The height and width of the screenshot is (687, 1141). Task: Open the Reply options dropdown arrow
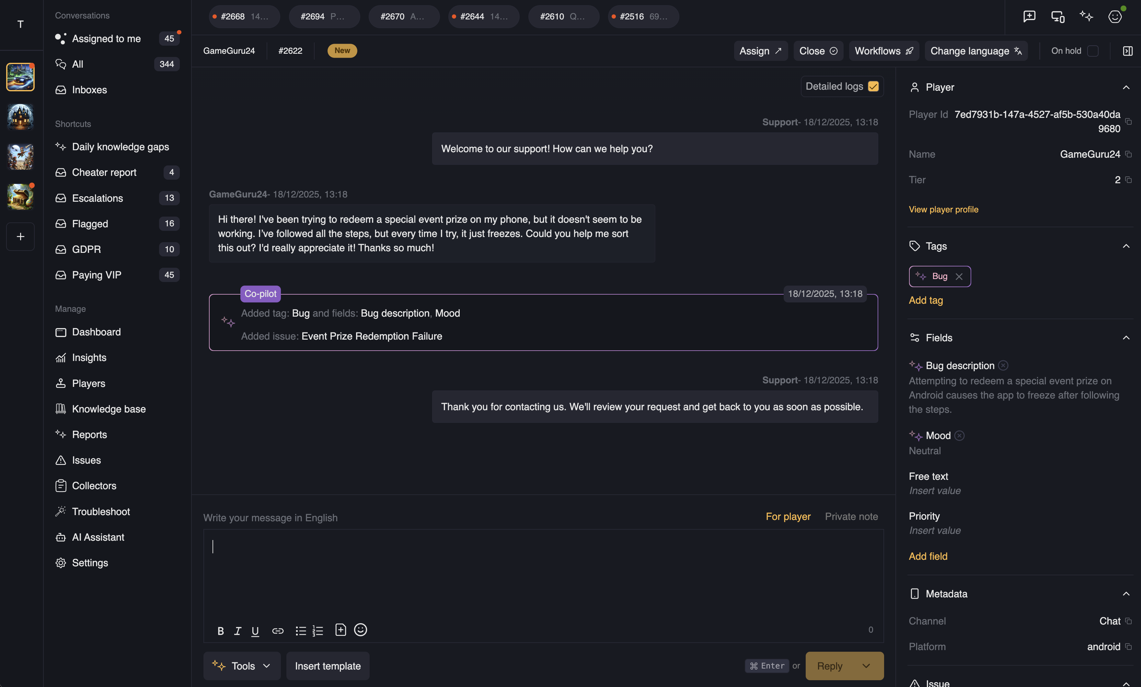point(866,666)
